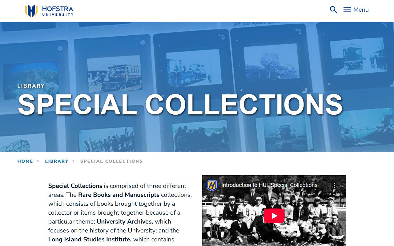Click the Menu label in header
This screenshot has height=246, width=394.
click(x=361, y=10)
